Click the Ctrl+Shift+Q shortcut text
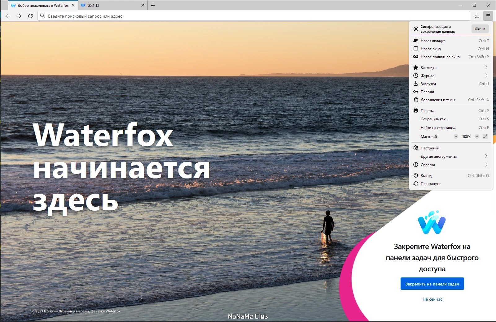This screenshot has width=496, height=322. pyautogui.click(x=478, y=176)
